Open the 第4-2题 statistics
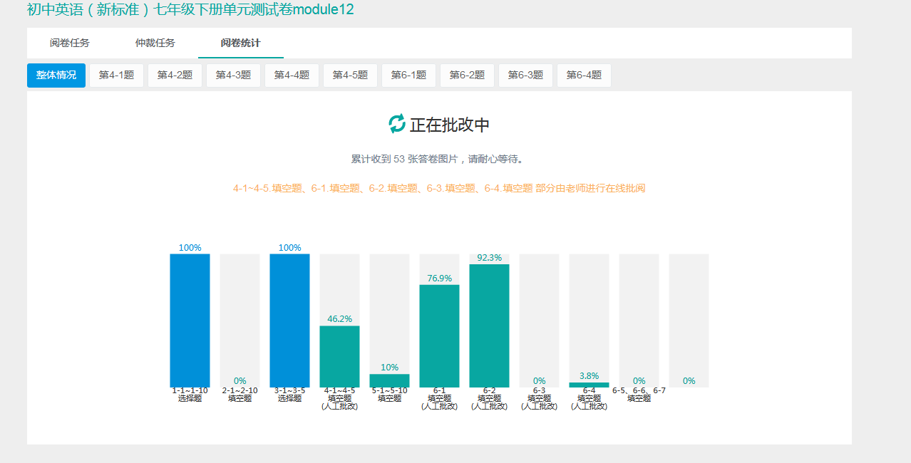911x463 pixels. click(x=175, y=76)
